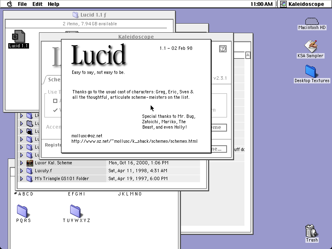Select the dotted-pattern icon in the file list
The height and width of the screenshot is (249, 332).
pos(29,123)
